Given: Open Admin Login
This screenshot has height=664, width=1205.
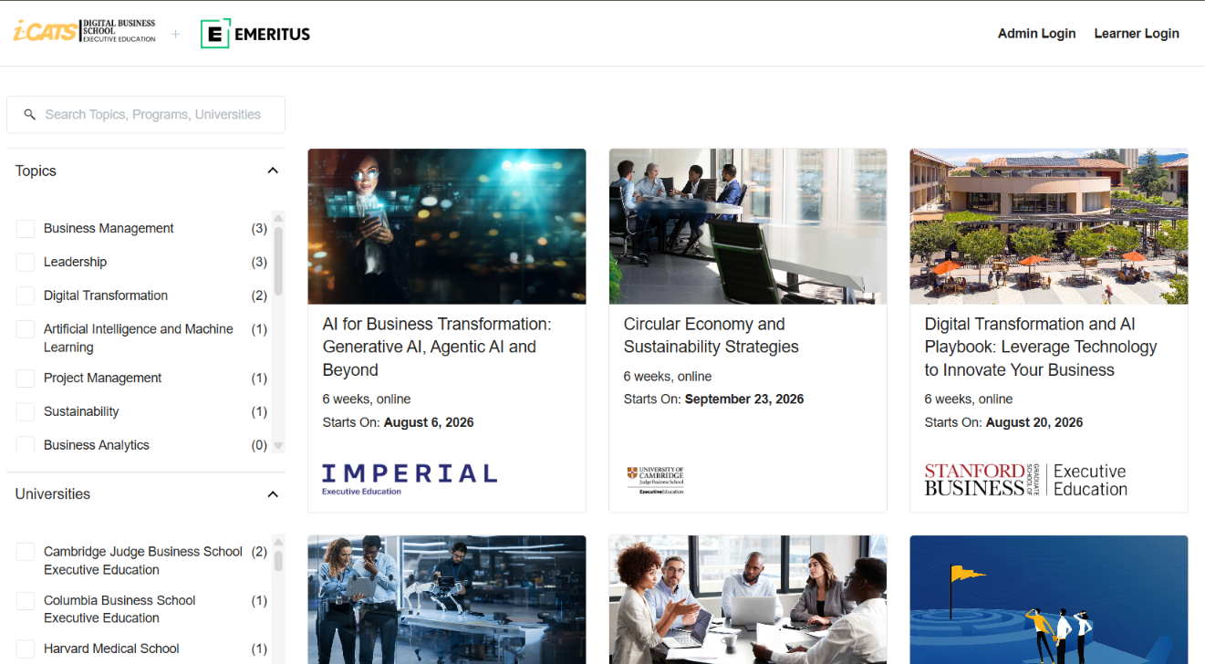Looking at the screenshot, I should click(1036, 34).
